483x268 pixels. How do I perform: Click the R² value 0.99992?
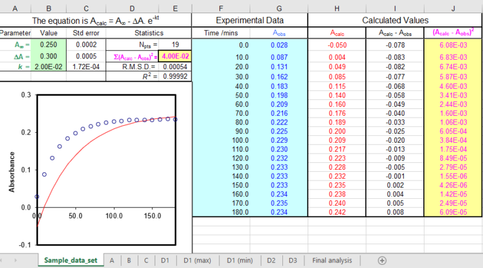click(175, 76)
